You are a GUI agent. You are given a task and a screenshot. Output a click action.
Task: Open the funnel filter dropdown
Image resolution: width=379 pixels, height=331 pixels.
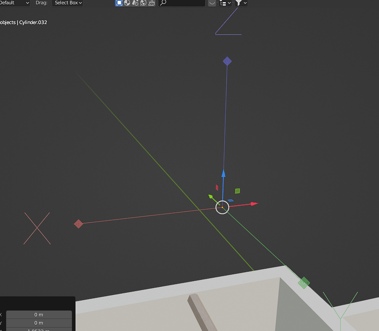241,3
